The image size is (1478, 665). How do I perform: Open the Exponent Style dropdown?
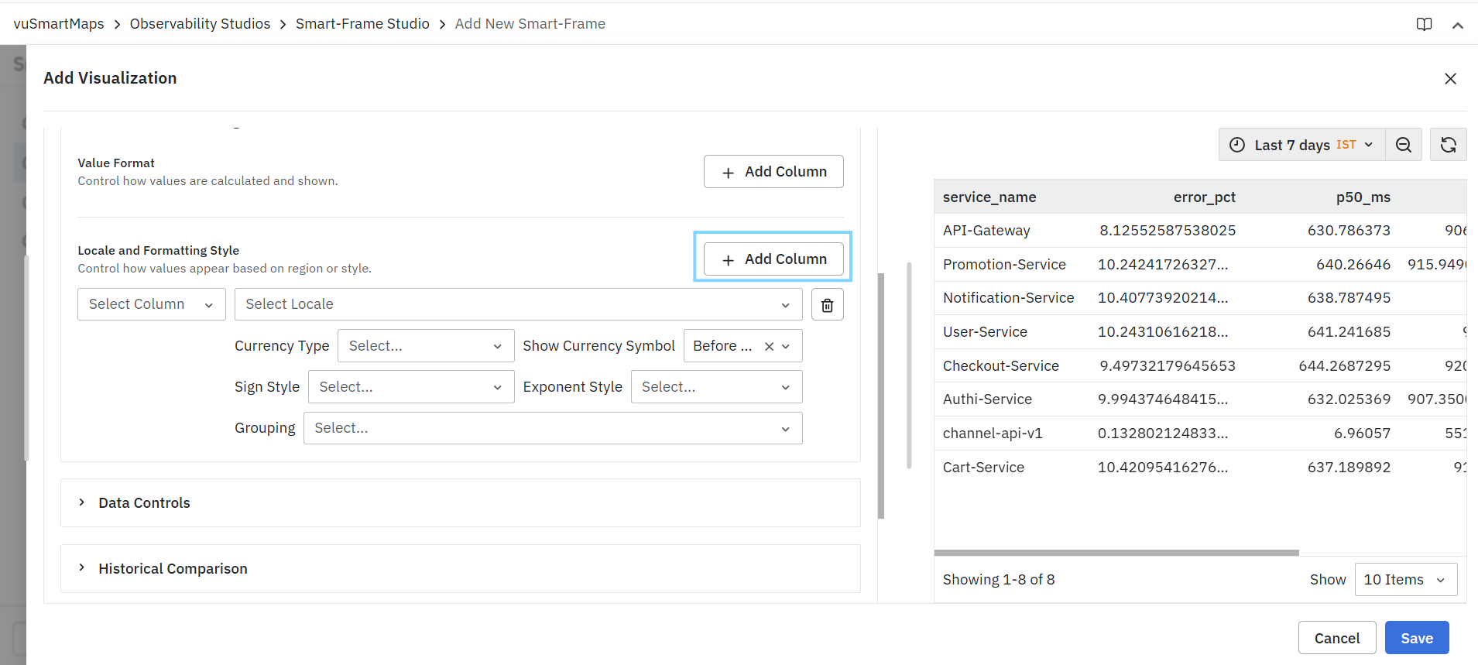click(x=716, y=387)
